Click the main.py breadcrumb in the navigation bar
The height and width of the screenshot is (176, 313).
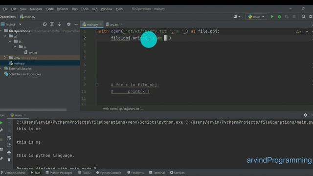point(27,17)
